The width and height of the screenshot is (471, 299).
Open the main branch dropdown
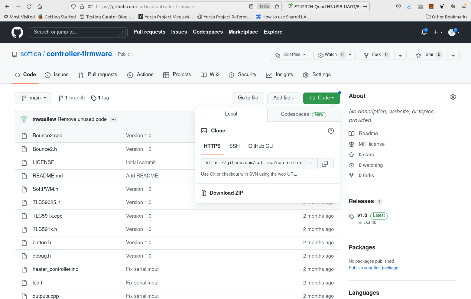coord(33,98)
